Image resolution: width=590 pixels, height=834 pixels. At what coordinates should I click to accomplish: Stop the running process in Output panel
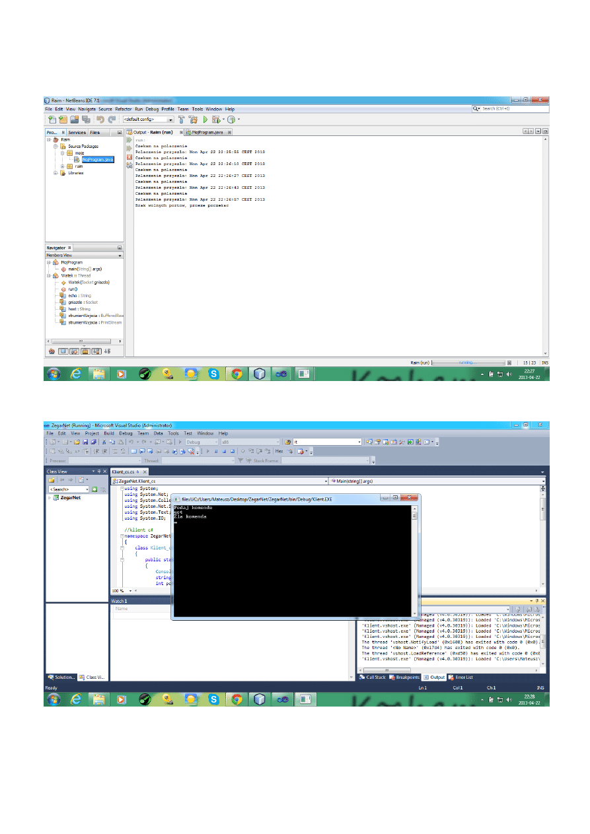(x=129, y=157)
